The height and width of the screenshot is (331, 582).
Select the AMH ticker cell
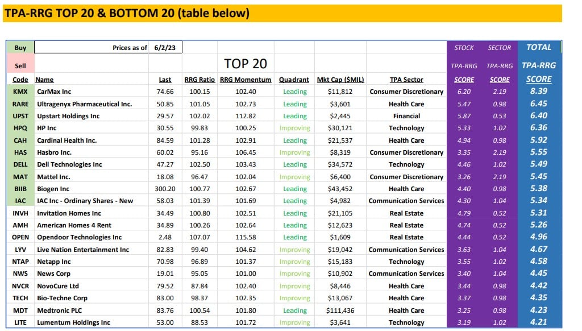coord(20,225)
